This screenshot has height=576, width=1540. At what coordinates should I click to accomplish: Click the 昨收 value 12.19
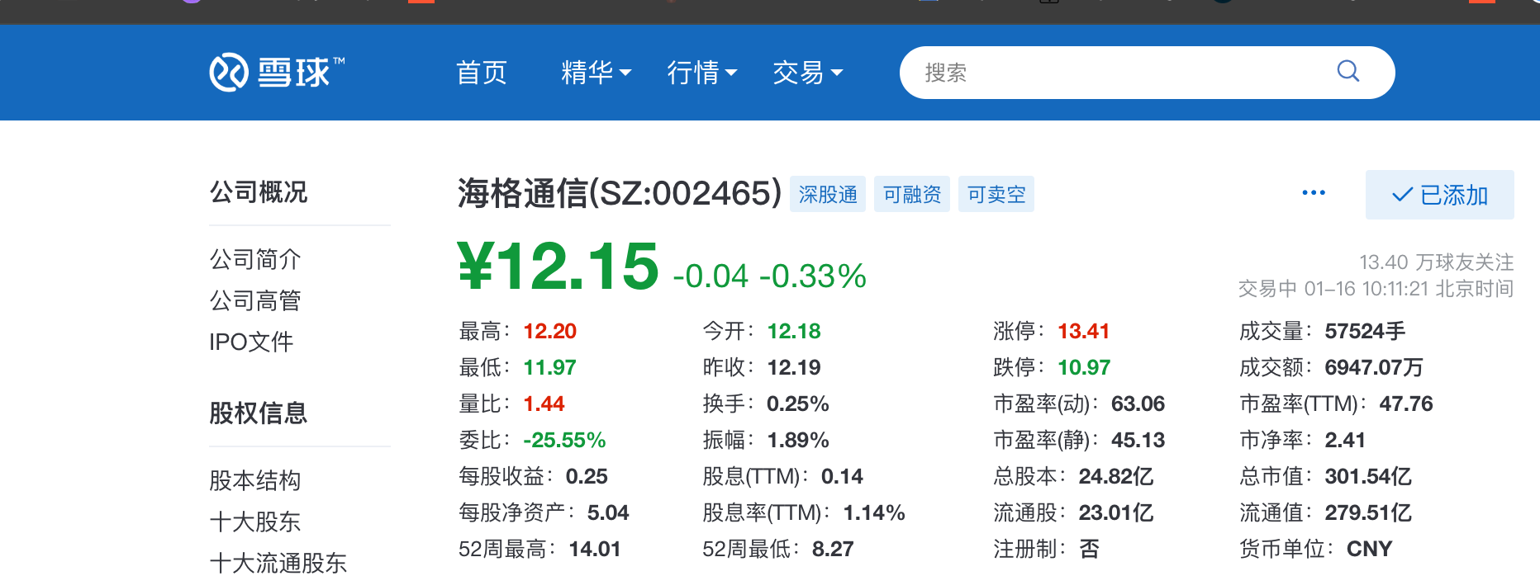[x=794, y=367]
